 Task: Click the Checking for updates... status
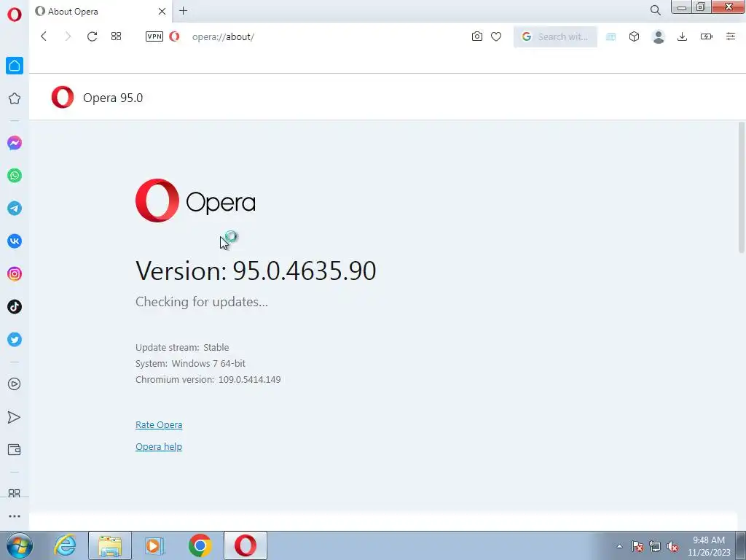(202, 302)
